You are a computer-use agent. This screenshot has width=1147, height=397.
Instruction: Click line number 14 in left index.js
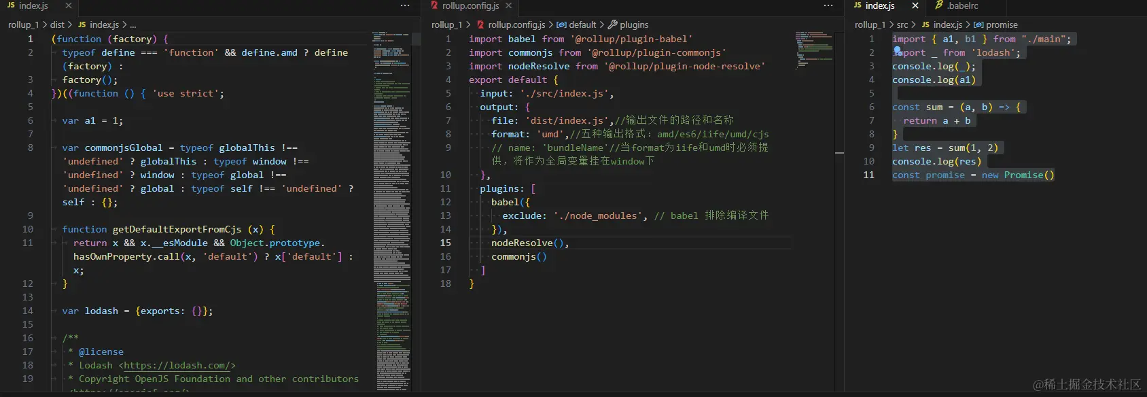click(27, 311)
